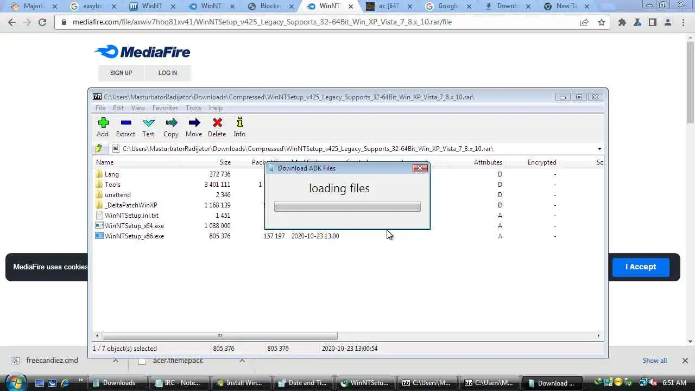Open the Tools menu in 7-Zip

(x=193, y=108)
